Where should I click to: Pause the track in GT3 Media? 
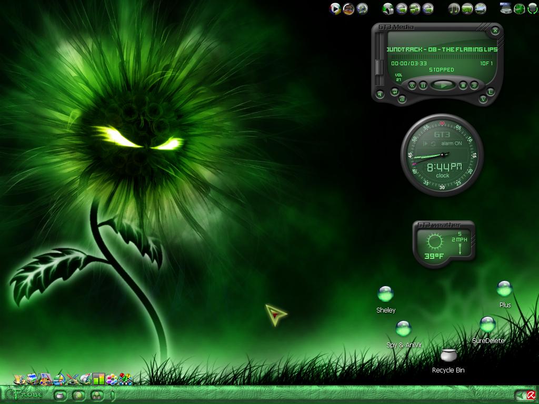(x=424, y=85)
